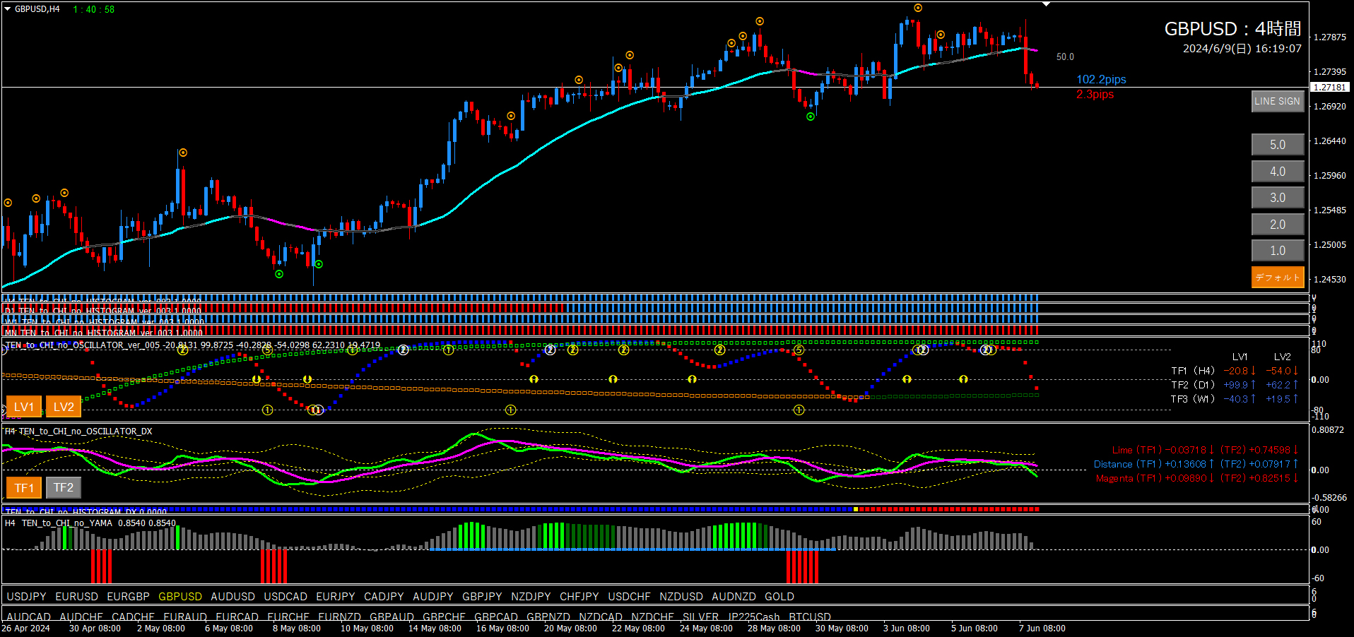Open the JP225Cash symbol
The width and height of the screenshot is (1354, 637).
[x=754, y=617]
